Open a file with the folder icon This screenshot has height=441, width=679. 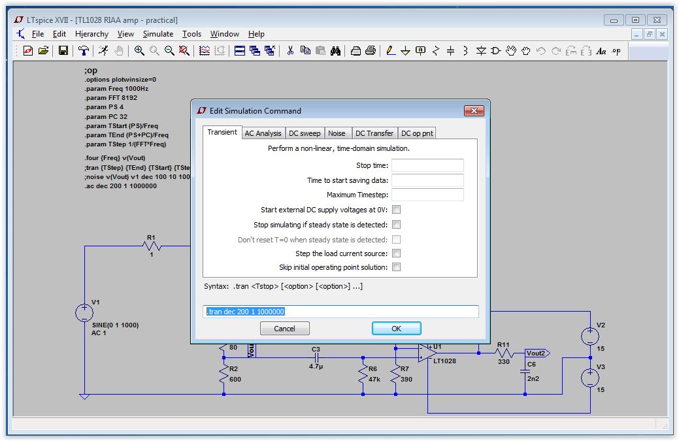(x=43, y=51)
